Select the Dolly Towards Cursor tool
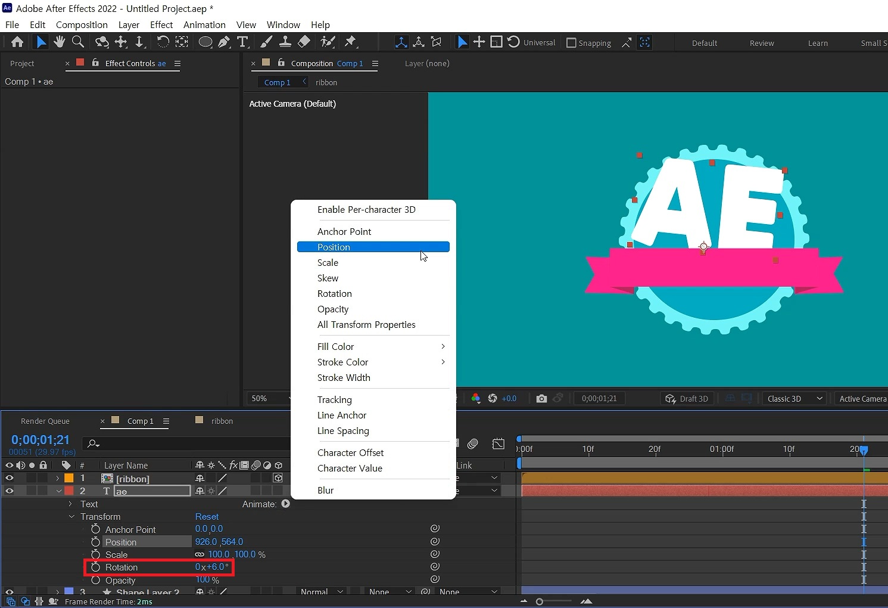 (139, 42)
